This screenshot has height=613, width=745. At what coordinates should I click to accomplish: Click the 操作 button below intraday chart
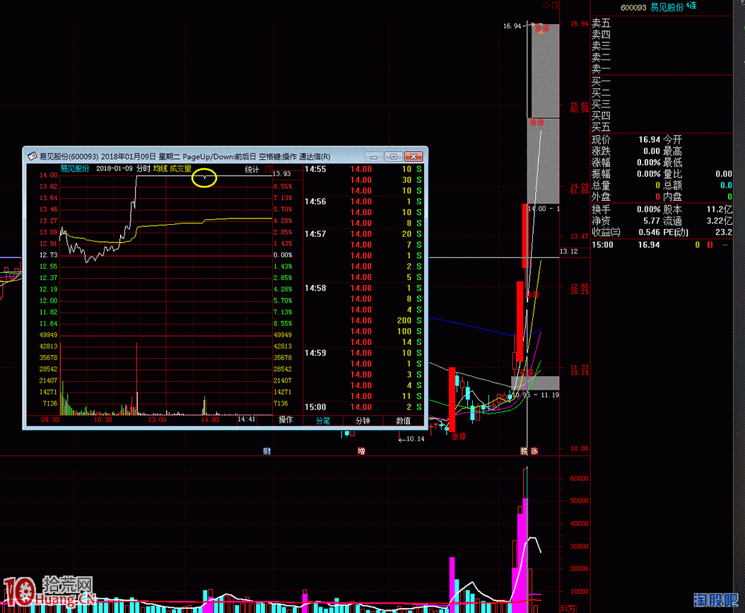click(286, 419)
